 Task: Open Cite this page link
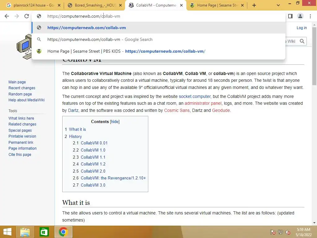[x=20, y=154]
